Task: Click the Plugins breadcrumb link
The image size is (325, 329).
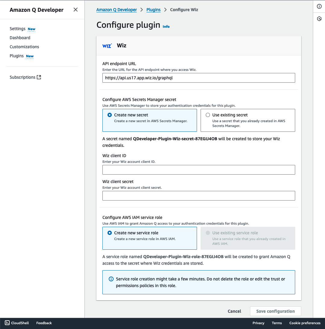Action: pos(153,10)
